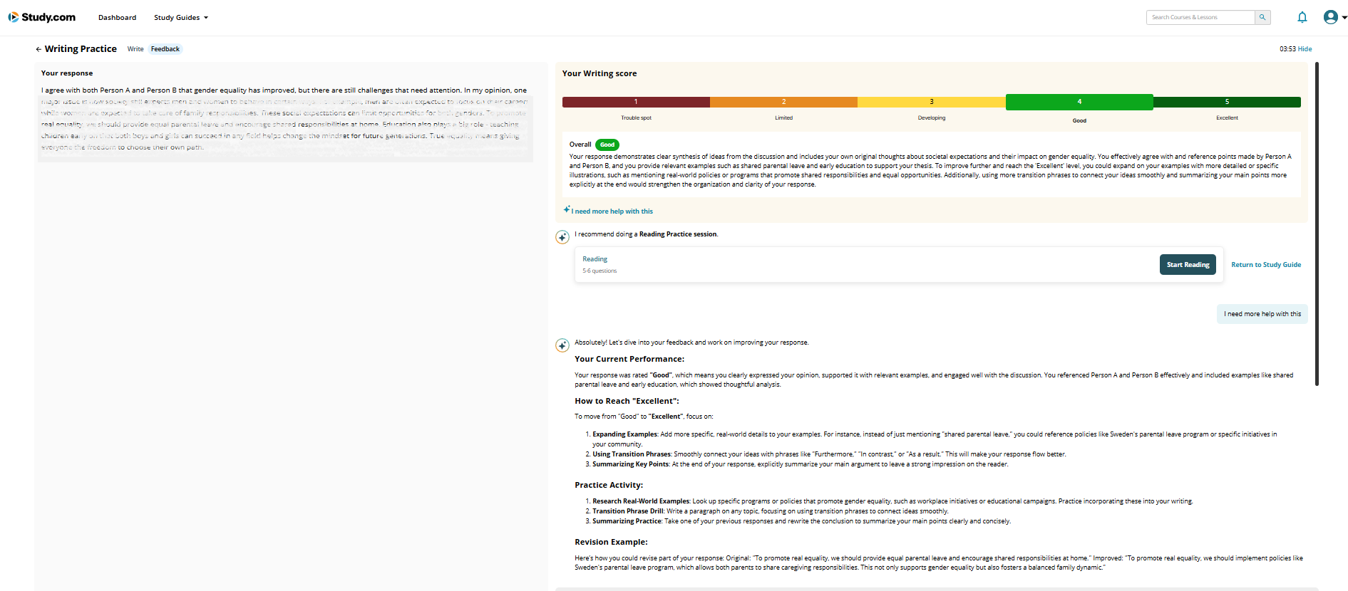Screen dimensions: 1348x591
Task: Go back using the Writing Practice arrow
Action: pyautogui.click(x=38, y=49)
